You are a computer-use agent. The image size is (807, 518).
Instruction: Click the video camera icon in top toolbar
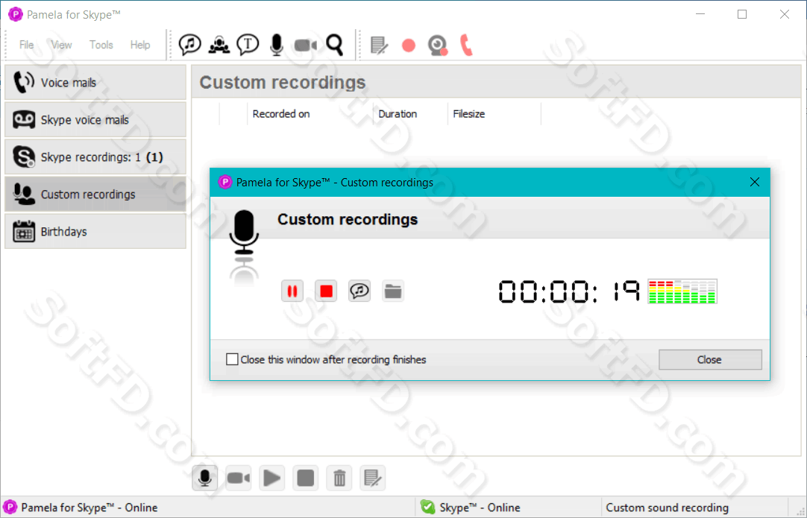pos(306,45)
